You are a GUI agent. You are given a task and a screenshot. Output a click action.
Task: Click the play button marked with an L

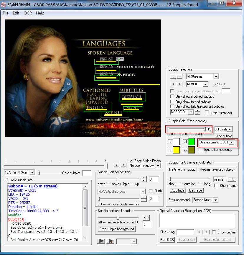[111, 241]
